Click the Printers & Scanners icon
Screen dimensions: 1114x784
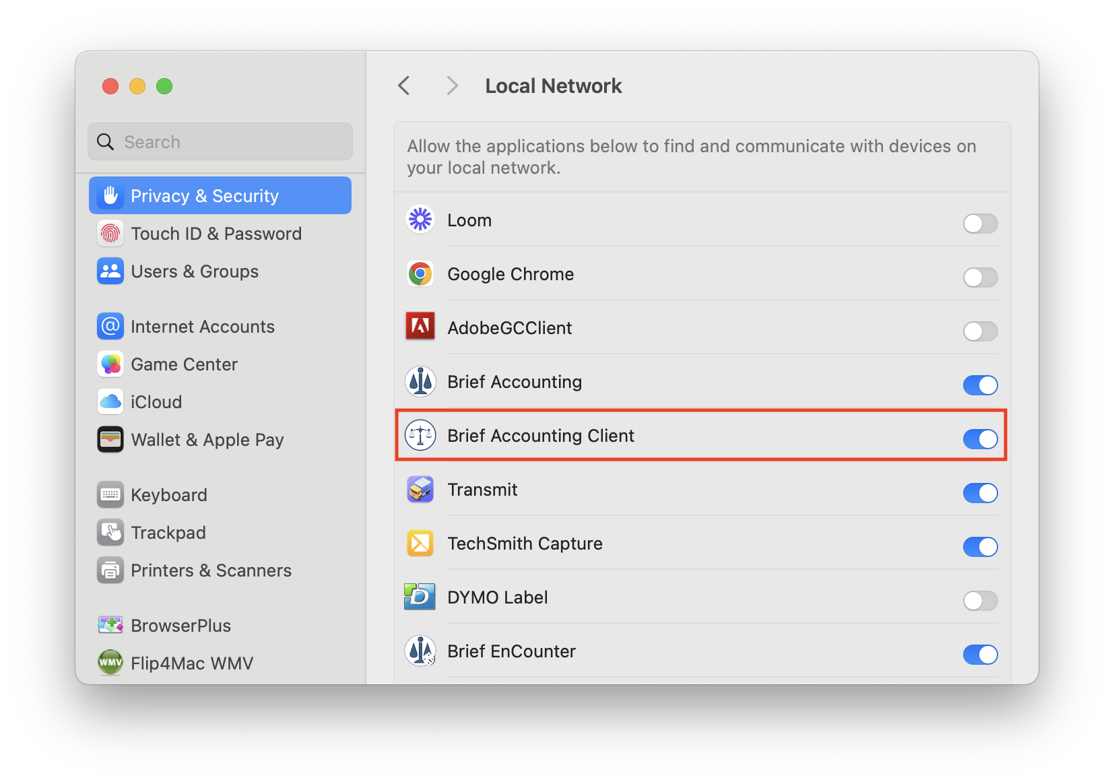[x=110, y=570]
